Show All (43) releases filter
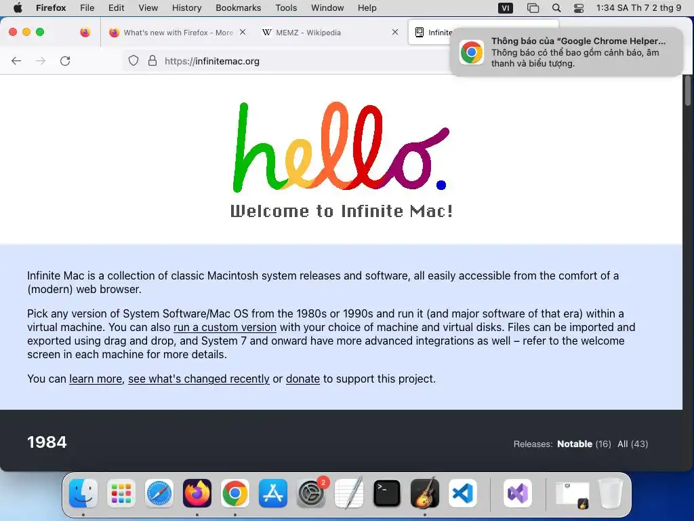The image size is (694, 521). click(632, 444)
